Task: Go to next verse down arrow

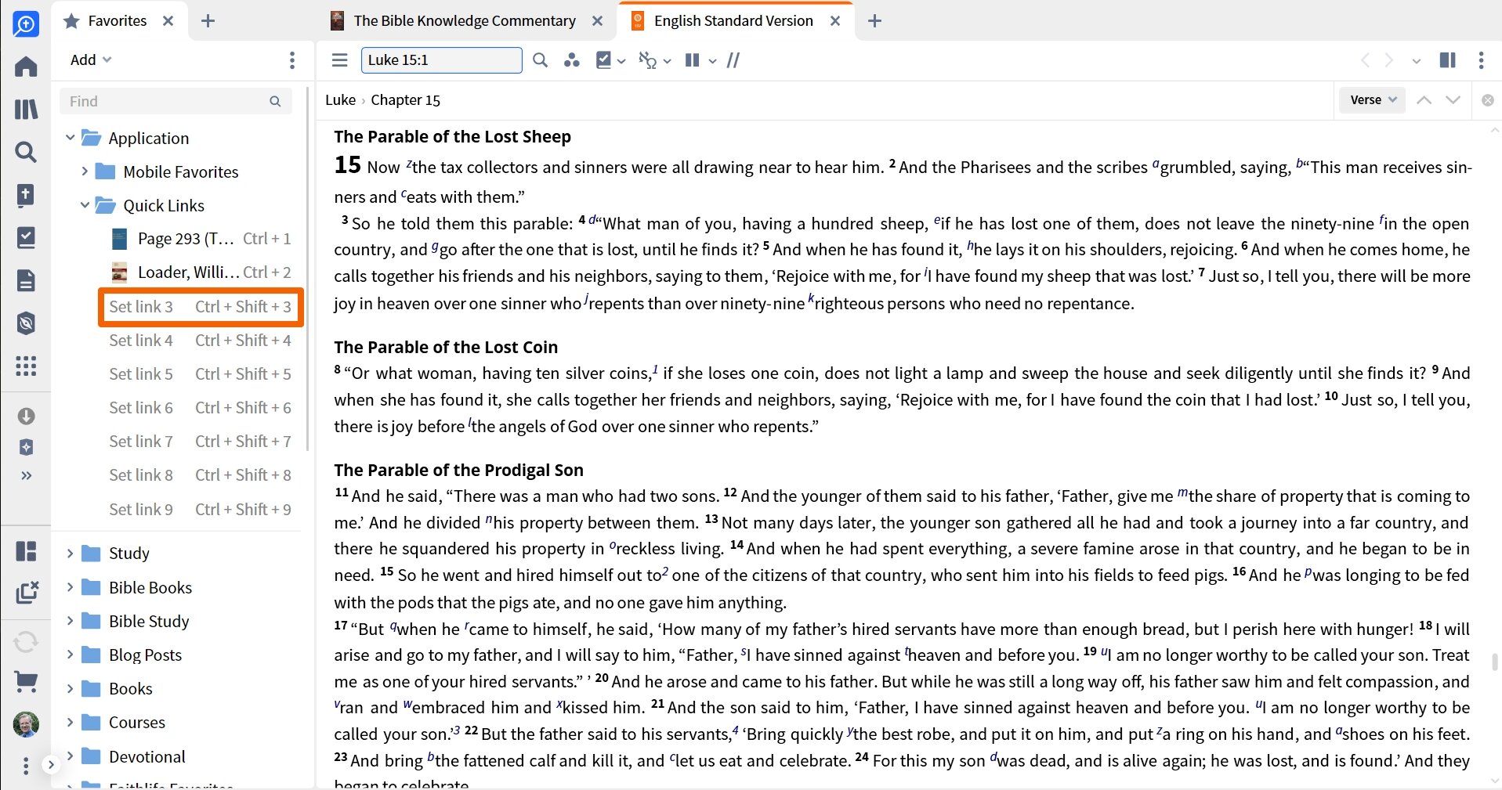Action: click(1453, 100)
